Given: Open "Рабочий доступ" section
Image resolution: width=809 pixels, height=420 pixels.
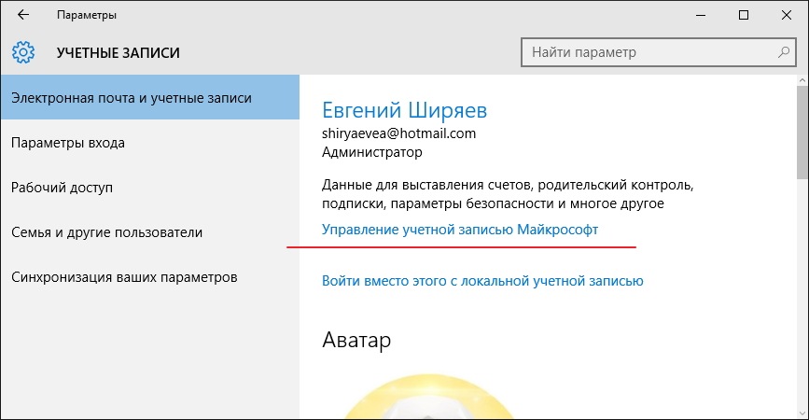Looking at the screenshot, I should pyautogui.click(x=150, y=188).
